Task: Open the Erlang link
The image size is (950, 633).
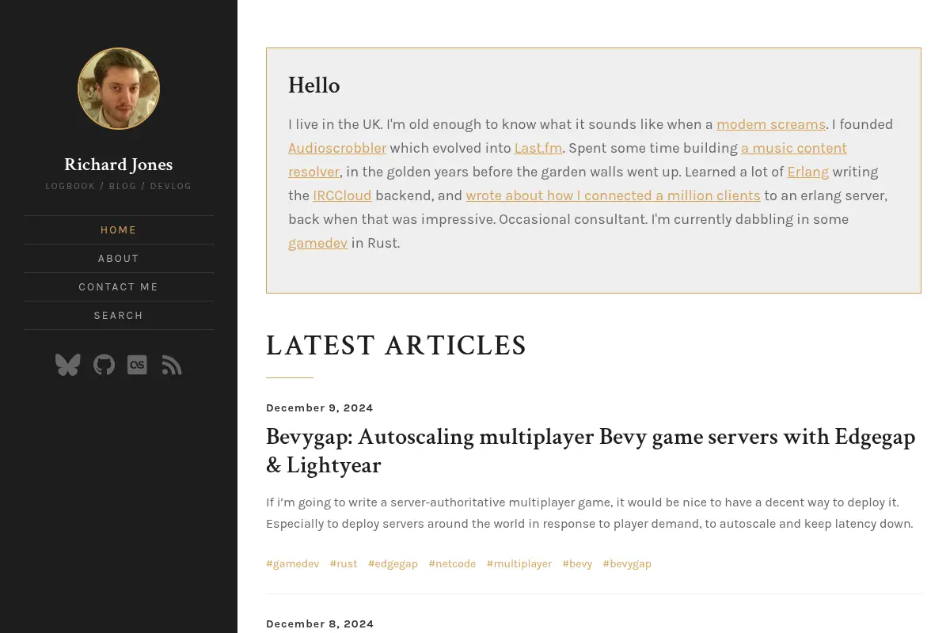Action: pyautogui.click(x=808, y=172)
